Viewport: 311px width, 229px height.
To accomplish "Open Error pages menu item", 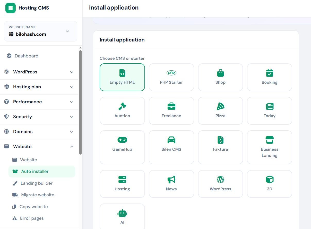I will 42,218.
